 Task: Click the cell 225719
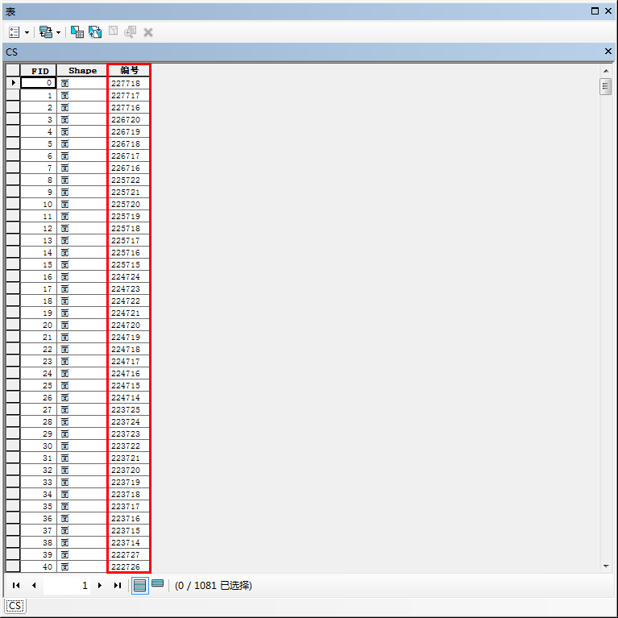[x=129, y=216]
